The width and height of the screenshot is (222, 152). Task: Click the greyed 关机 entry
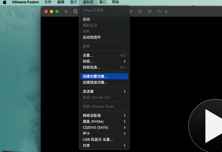[104, 31]
